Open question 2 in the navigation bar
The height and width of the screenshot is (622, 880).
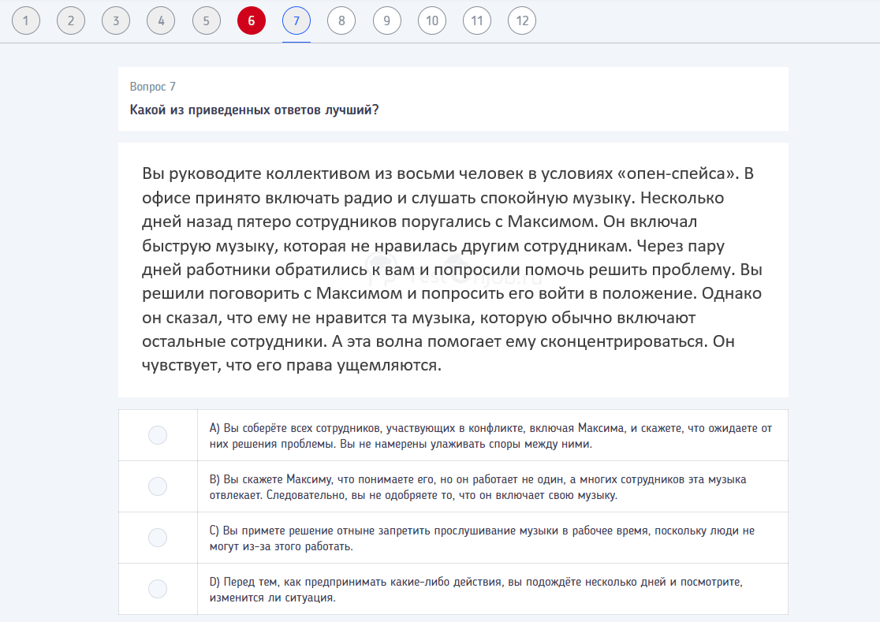(x=71, y=20)
